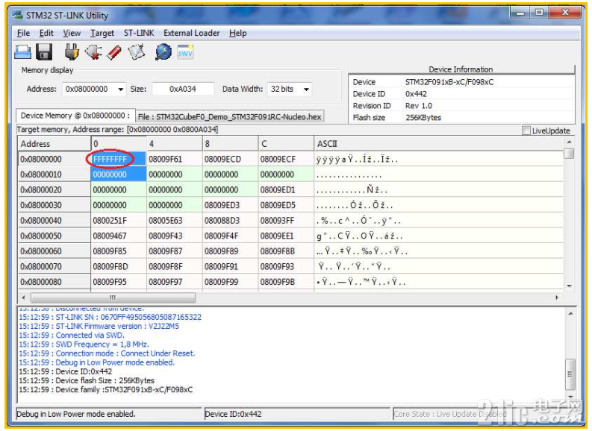Click horizontal scrollbar left arrow
This screenshot has height=431, width=592.
click(24, 298)
